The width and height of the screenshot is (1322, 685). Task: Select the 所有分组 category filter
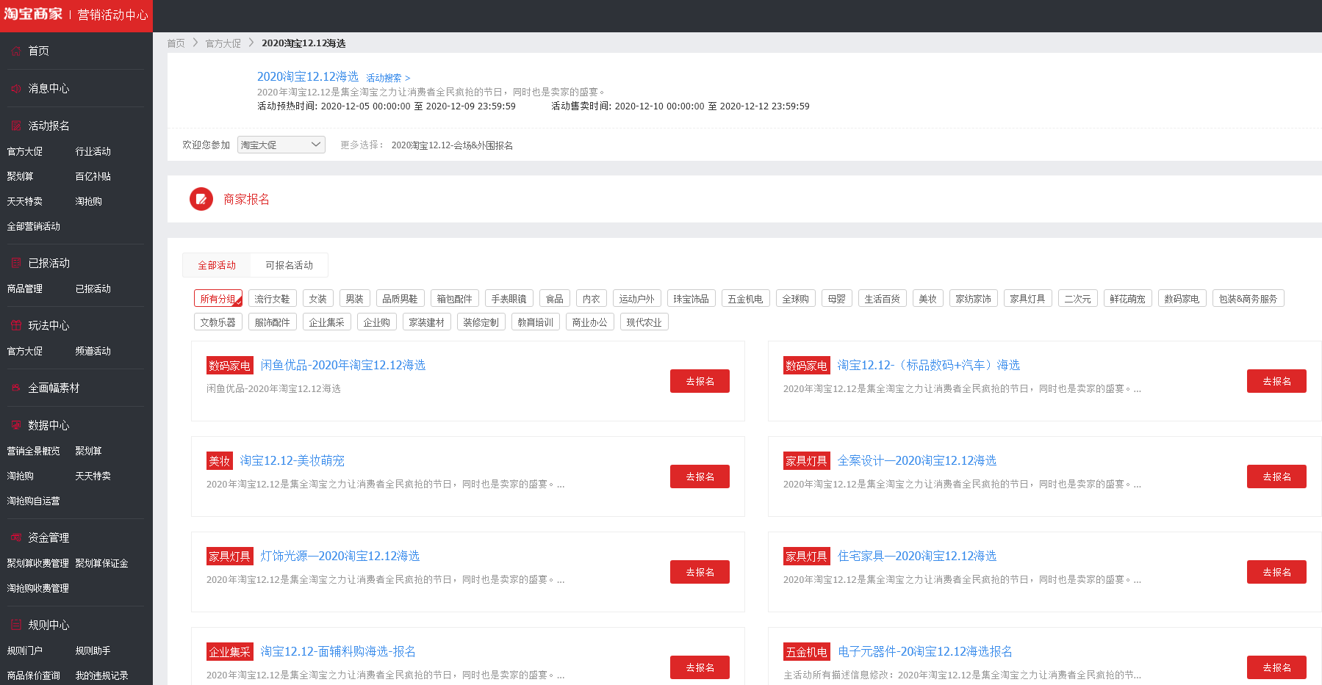coord(218,299)
